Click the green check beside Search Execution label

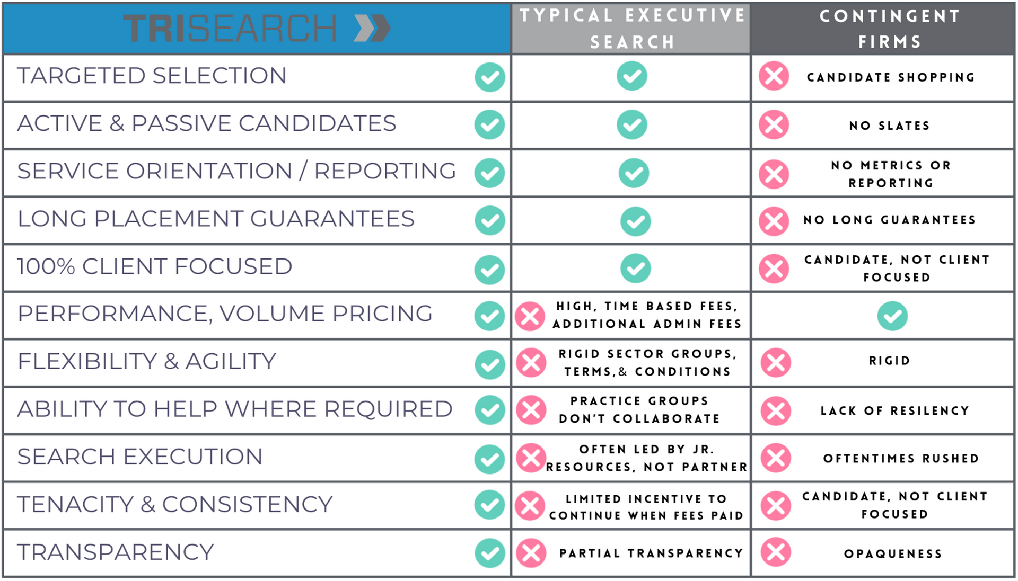[x=489, y=459]
